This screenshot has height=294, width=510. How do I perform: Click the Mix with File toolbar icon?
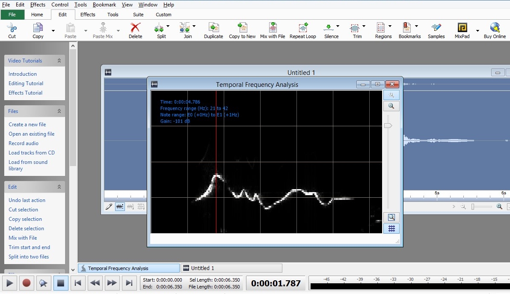click(273, 28)
